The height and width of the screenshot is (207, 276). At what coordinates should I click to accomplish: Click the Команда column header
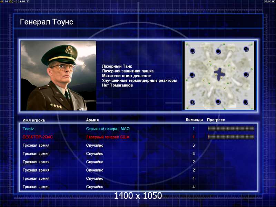pos(194,120)
